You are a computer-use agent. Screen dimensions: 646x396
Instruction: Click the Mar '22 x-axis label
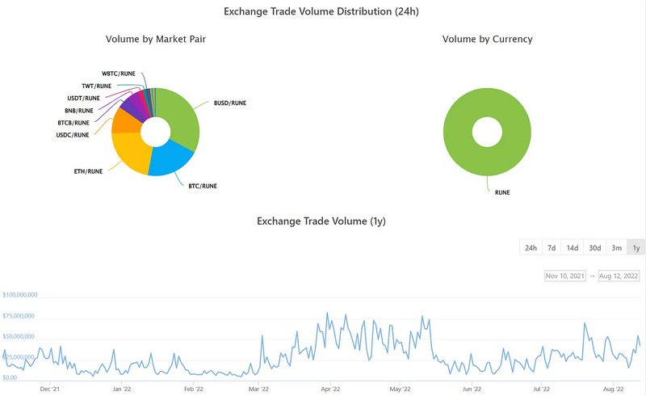coord(258,389)
